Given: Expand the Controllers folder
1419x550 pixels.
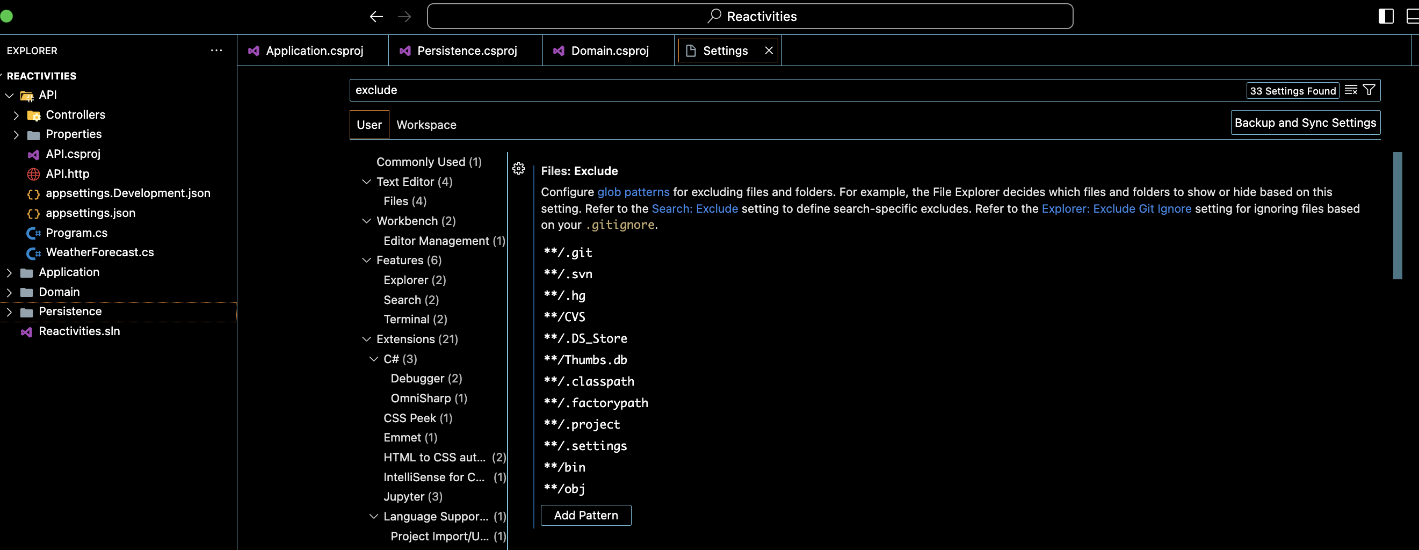Looking at the screenshot, I should (16, 115).
